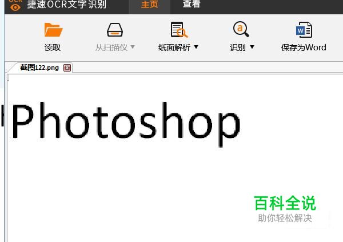This screenshot has height=242, width=343.
Task: Close the 截图122.png tab
Action: (x=67, y=68)
